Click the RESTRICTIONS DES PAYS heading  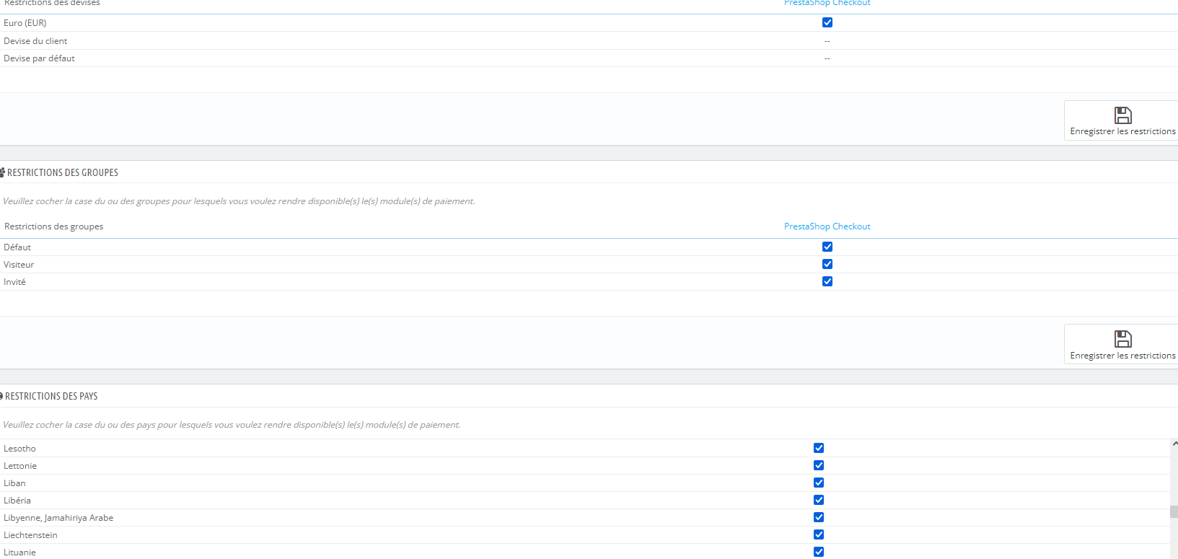tap(51, 396)
